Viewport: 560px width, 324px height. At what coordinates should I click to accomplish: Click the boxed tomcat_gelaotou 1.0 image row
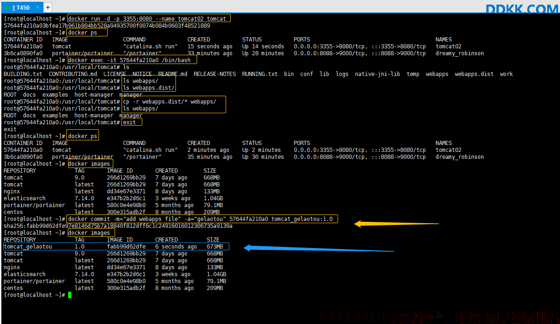tap(116, 247)
